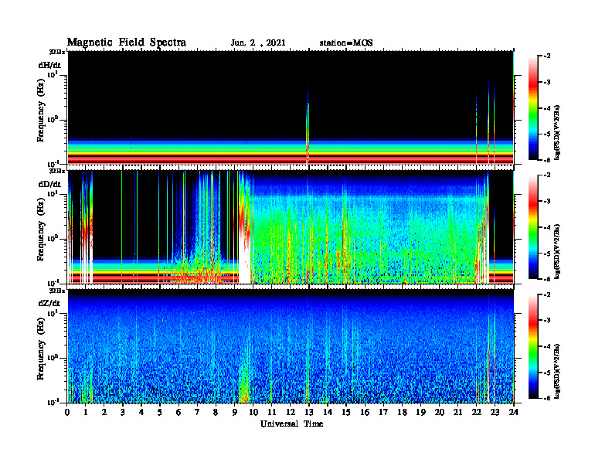
Task: Click hour tick label "18" on time axis
Action: (x=402, y=412)
